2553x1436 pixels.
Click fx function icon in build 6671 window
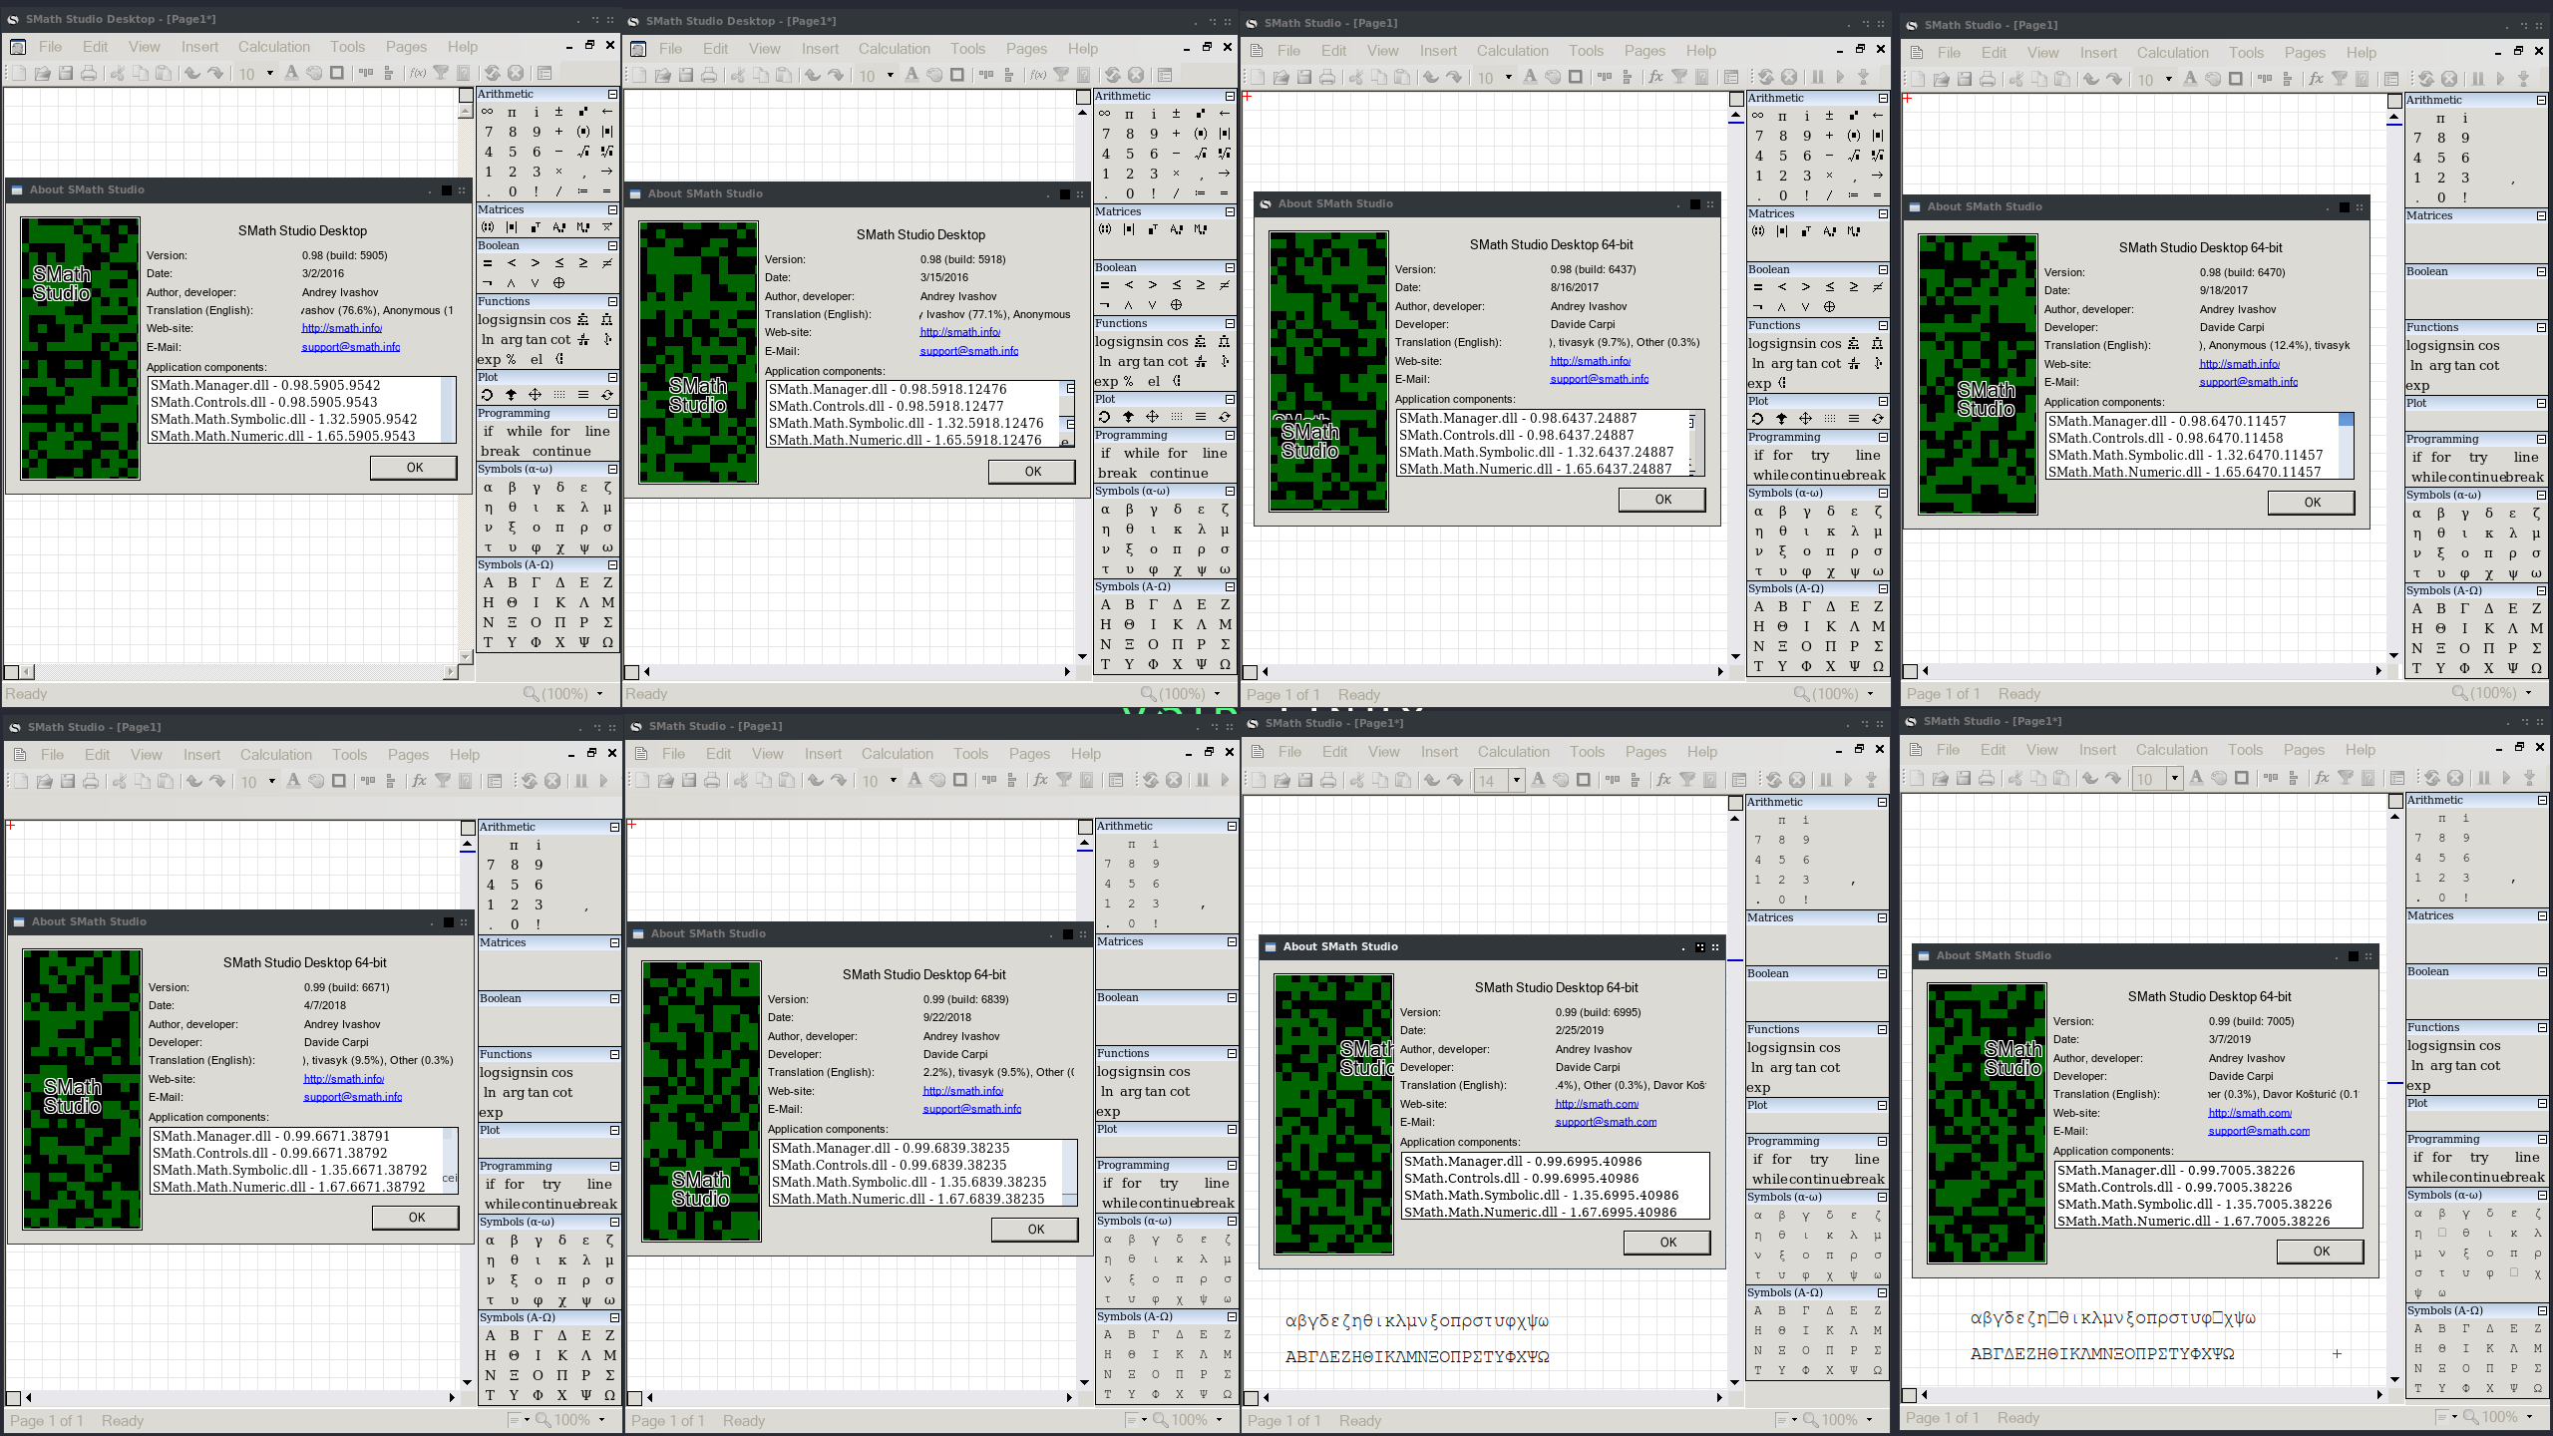pos(419,781)
